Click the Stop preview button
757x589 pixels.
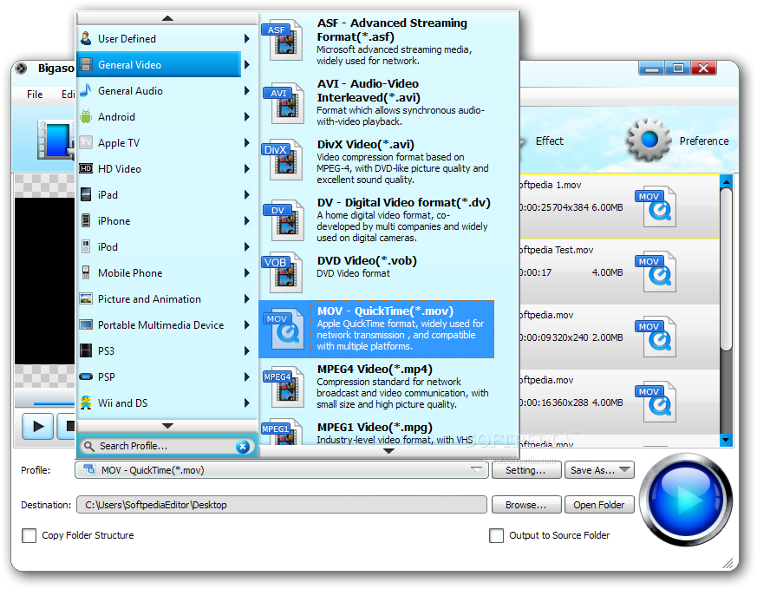pyautogui.click(x=66, y=426)
